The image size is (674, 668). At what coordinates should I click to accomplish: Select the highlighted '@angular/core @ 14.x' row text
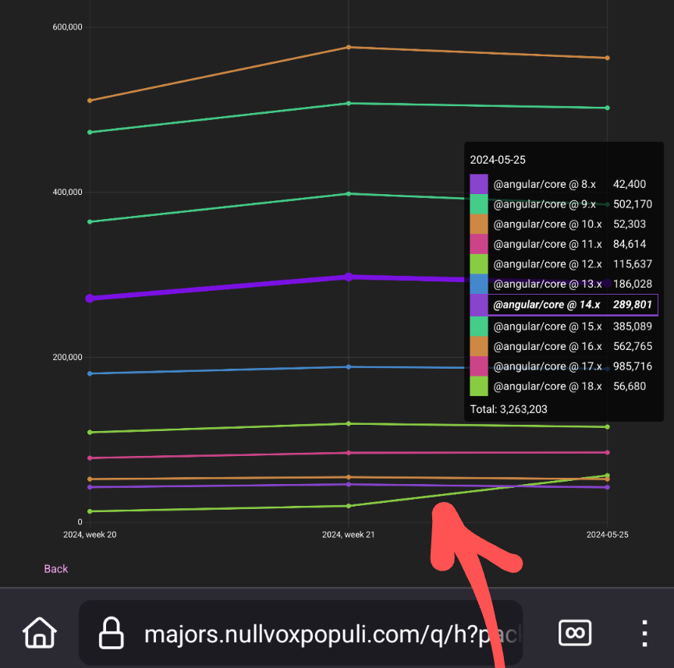[546, 305]
